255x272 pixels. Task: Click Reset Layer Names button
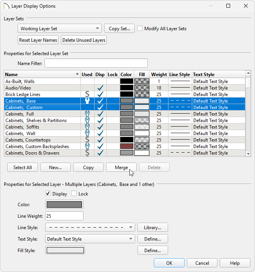[x=38, y=40]
